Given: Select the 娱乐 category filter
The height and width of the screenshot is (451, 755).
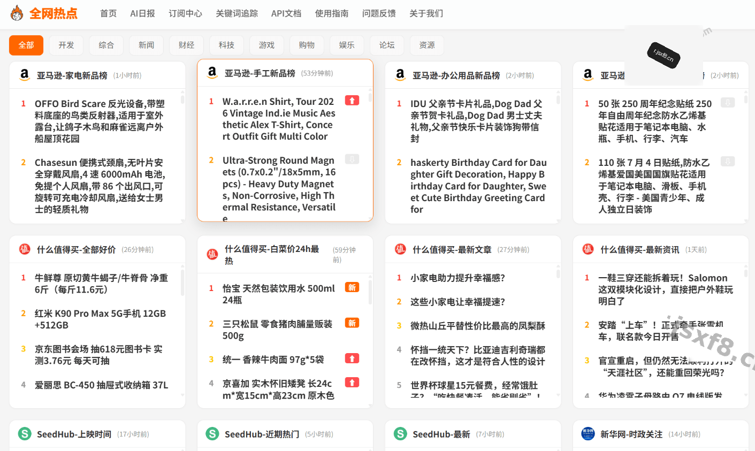Looking at the screenshot, I should tap(347, 45).
